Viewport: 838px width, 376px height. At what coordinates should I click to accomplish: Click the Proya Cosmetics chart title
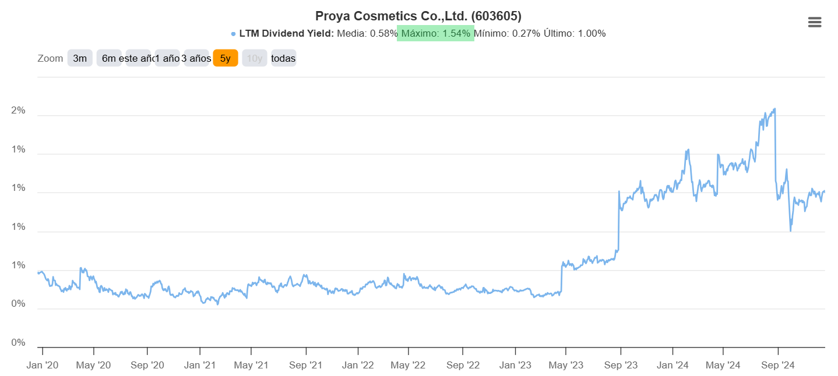pyautogui.click(x=418, y=16)
